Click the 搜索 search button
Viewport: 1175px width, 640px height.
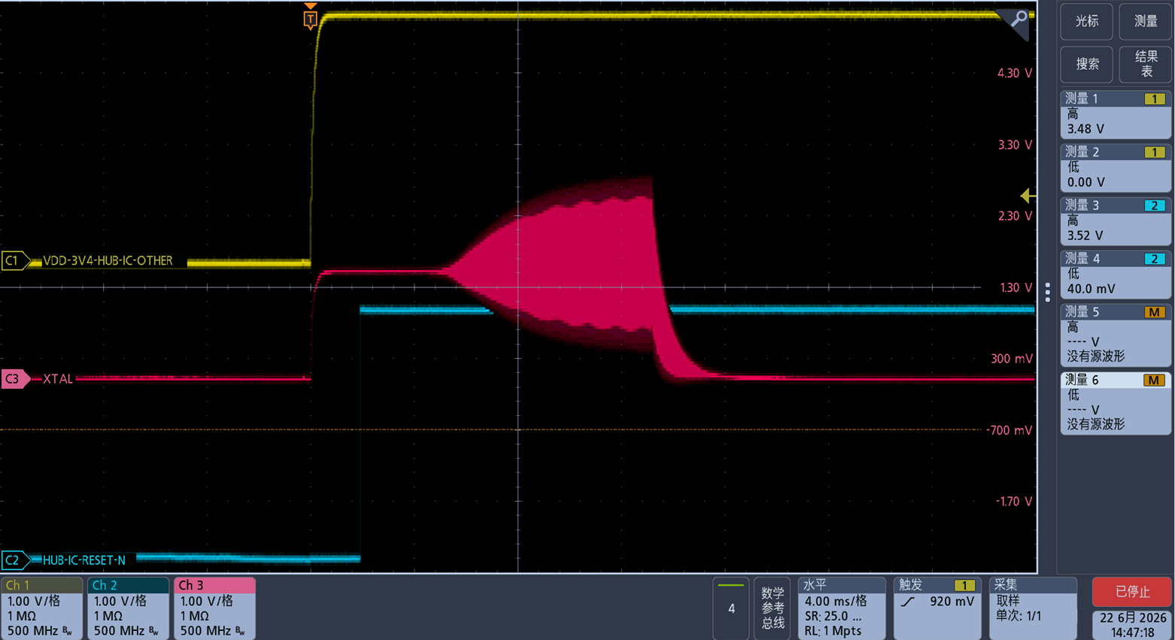click(1086, 64)
